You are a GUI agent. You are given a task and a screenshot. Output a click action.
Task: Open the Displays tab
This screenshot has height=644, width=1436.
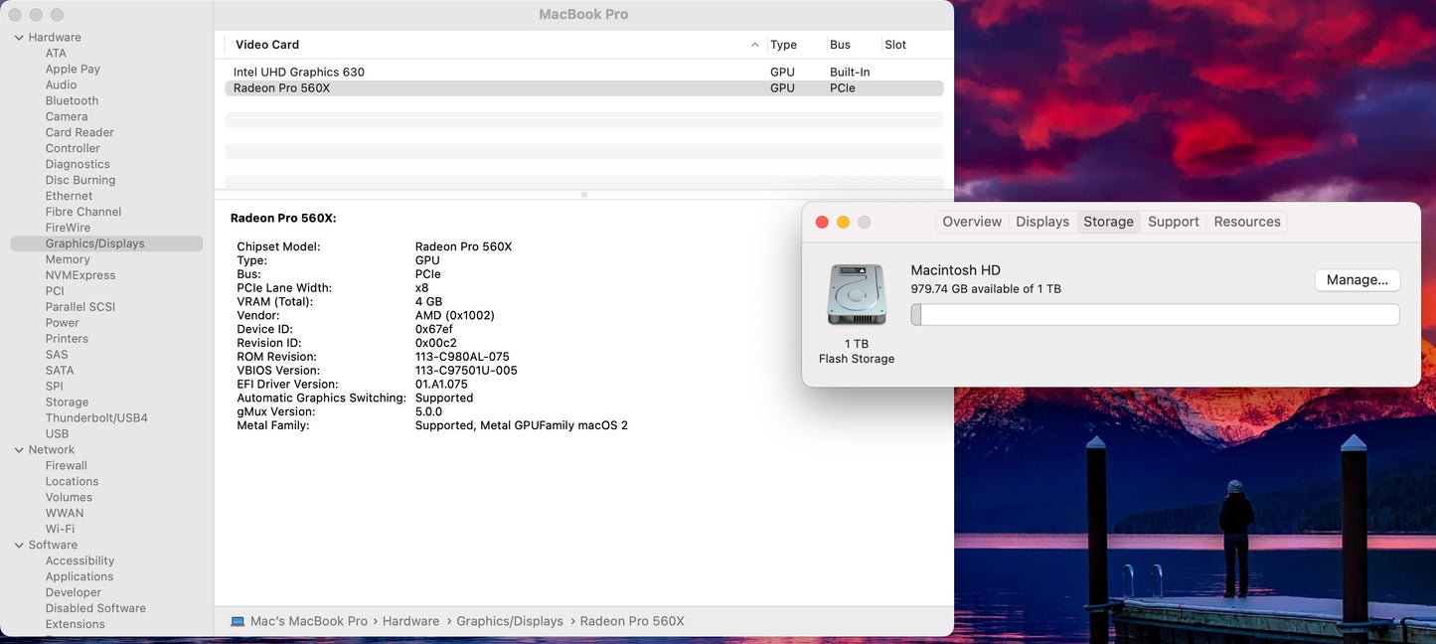tap(1041, 222)
